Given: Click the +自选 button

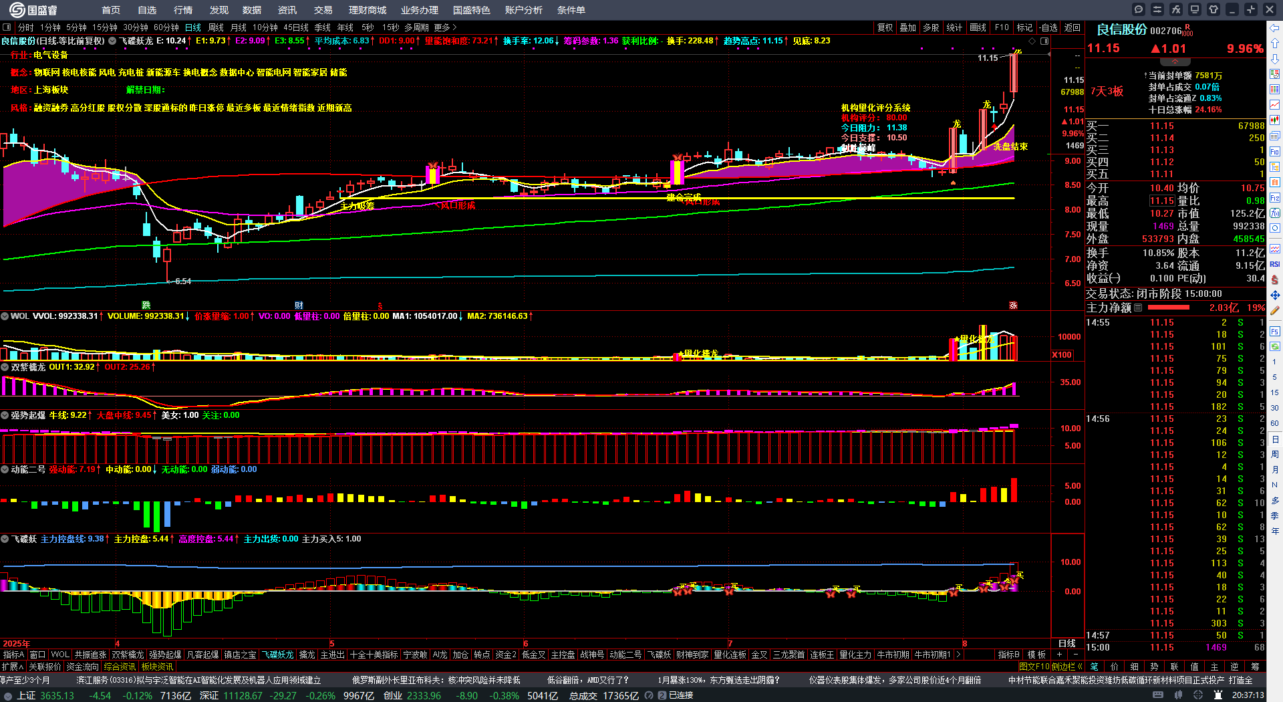Looking at the screenshot, I should tap(1048, 27).
